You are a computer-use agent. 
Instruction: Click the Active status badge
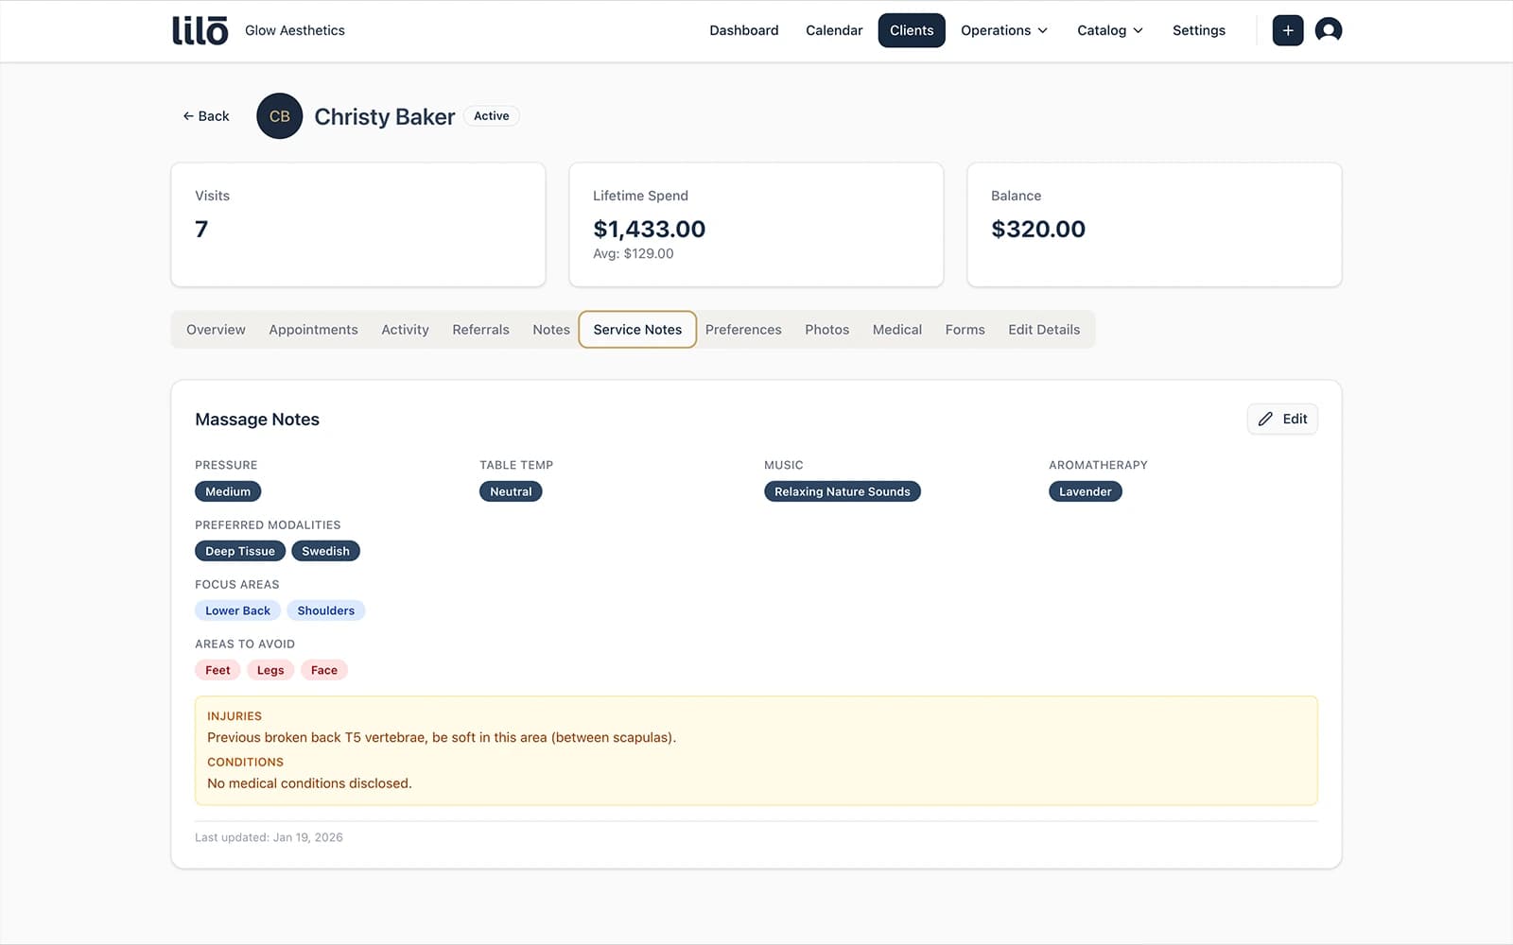click(491, 116)
